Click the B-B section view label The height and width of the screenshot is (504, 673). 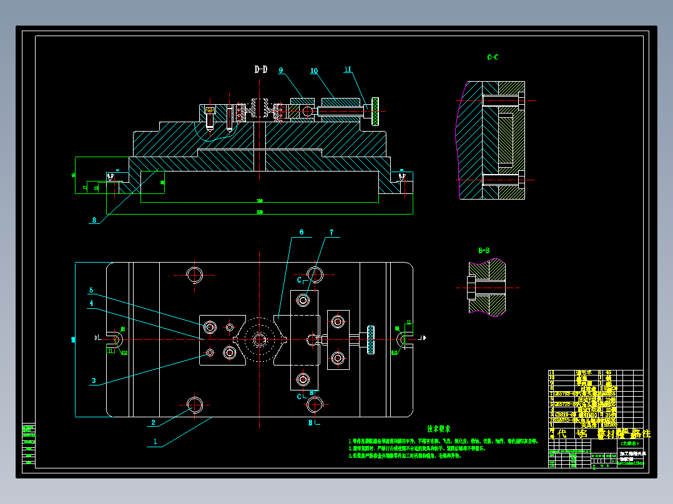484,251
